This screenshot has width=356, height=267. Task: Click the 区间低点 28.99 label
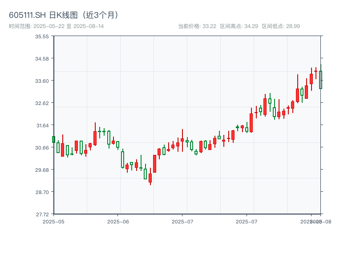coord(281,26)
